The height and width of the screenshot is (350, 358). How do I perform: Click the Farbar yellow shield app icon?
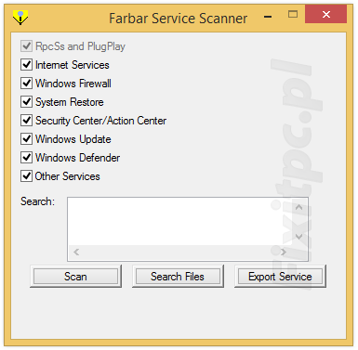pos(20,18)
